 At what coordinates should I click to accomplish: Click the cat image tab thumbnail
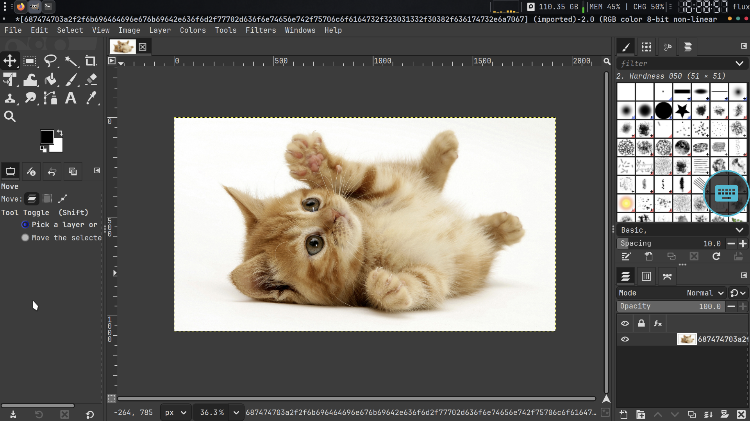coord(123,47)
